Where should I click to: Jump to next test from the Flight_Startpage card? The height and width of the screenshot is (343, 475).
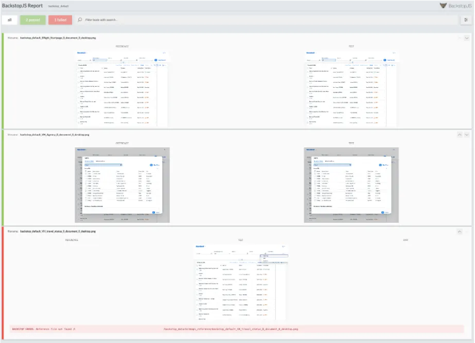[x=467, y=38]
